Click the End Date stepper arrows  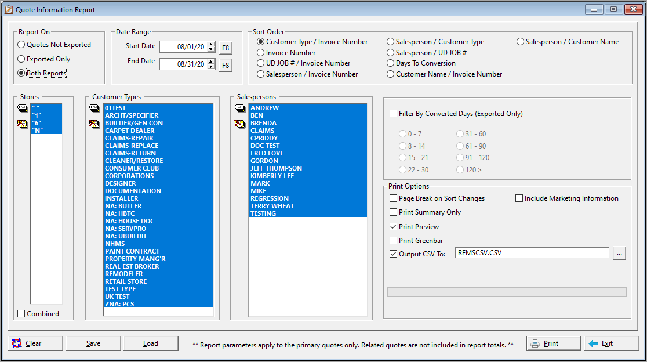click(x=211, y=64)
